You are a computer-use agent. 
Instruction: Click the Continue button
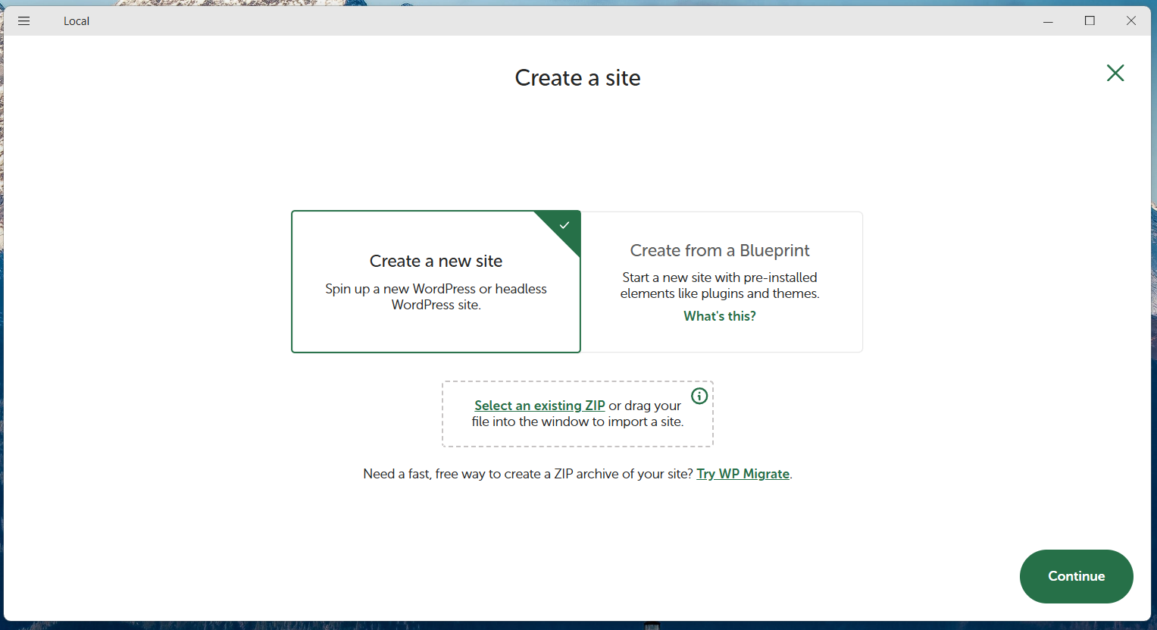[x=1076, y=576]
